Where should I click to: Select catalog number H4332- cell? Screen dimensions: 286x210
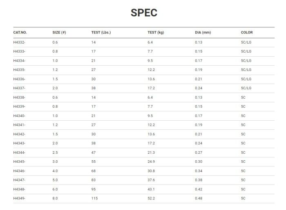click(x=19, y=42)
